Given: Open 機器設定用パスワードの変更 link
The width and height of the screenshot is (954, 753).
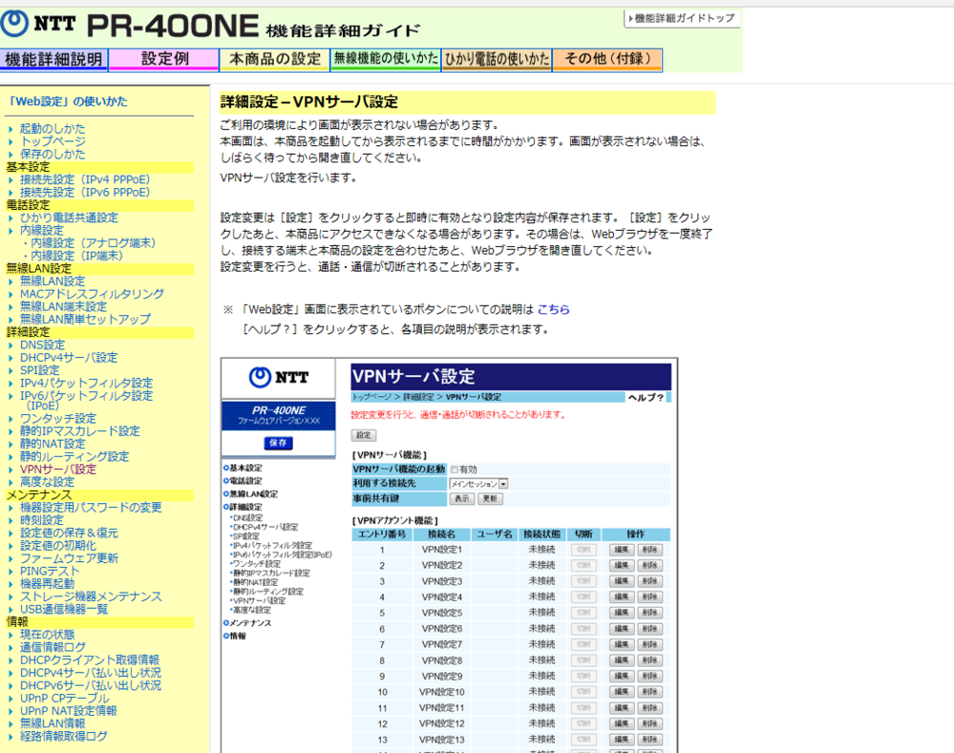Looking at the screenshot, I should click(x=91, y=508).
